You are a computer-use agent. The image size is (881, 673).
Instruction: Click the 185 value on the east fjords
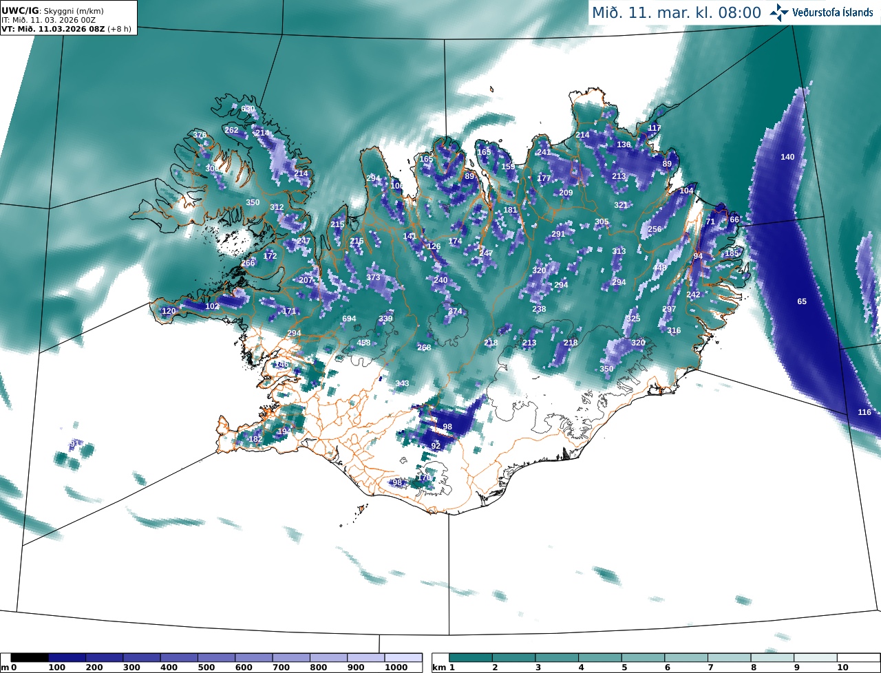click(732, 253)
